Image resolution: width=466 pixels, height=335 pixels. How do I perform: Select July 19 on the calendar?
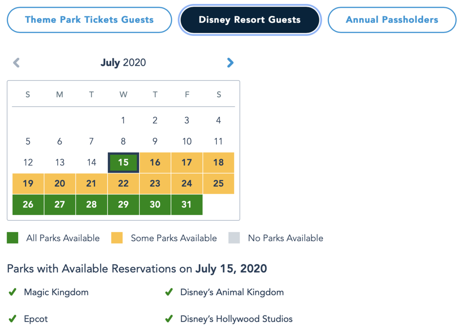pyautogui.click(x=28, y=184)
